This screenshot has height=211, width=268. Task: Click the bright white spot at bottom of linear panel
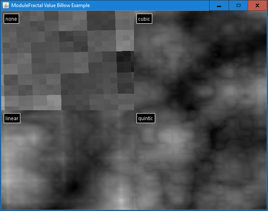coord(120,201)
